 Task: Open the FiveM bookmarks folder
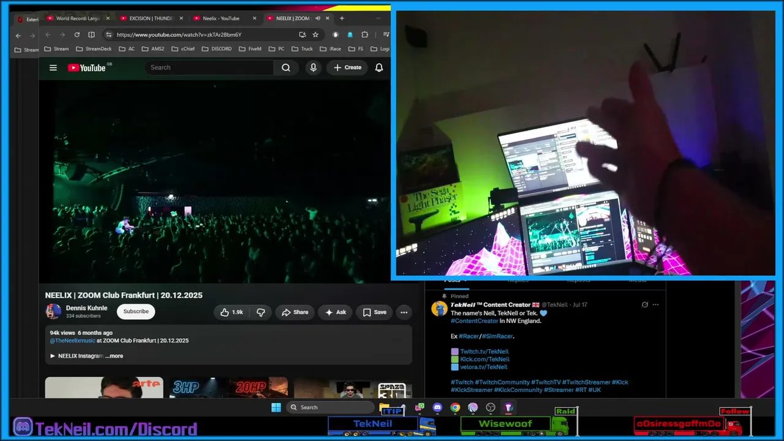250,49
